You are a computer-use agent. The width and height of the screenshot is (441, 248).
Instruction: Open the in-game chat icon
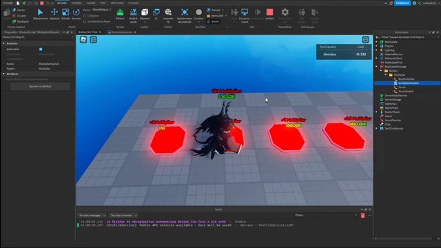pos(94,40)
